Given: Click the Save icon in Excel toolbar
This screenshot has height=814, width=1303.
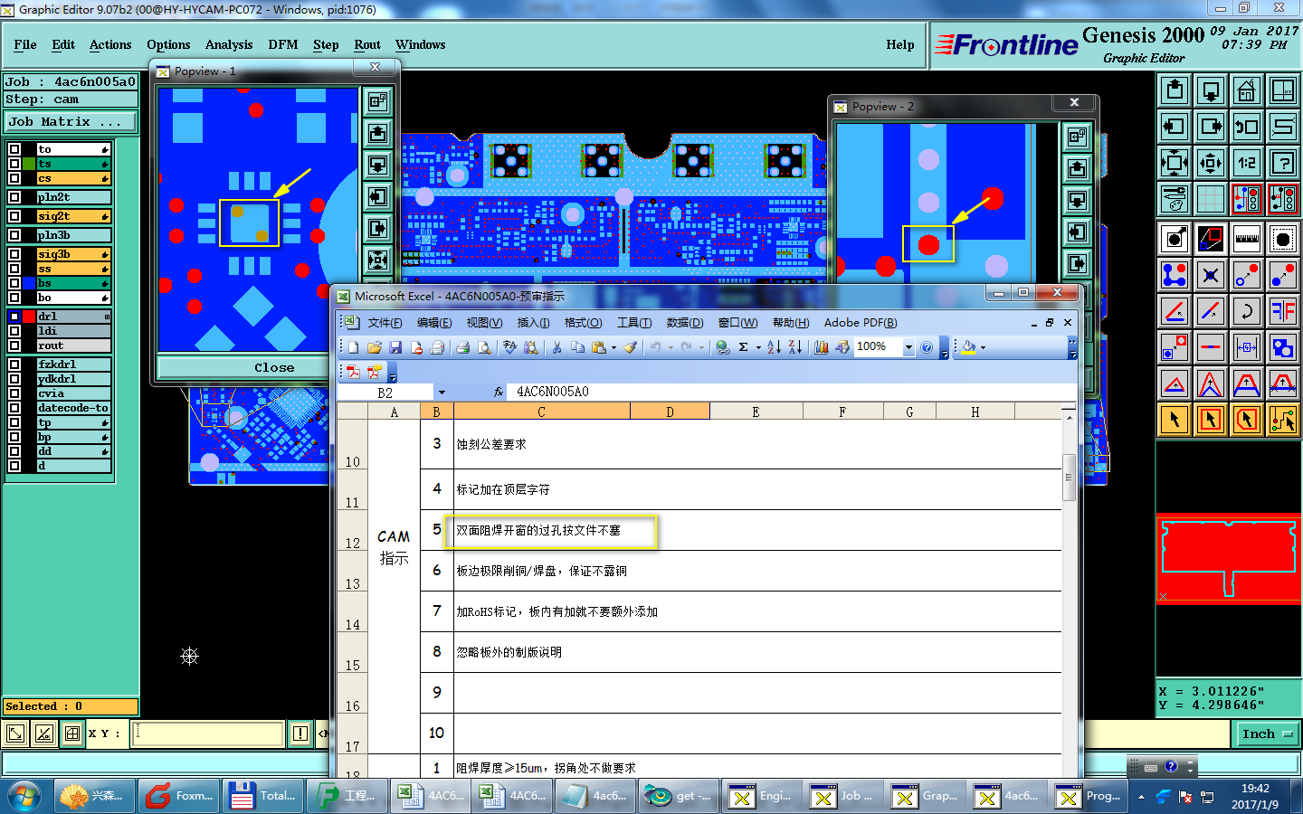Looking at the screenshot, I should (395, 347).
